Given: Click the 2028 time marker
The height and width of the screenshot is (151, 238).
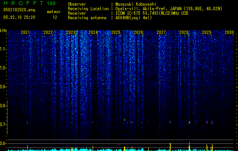Looking at the screenshot, I should click(x=184, y=32).
